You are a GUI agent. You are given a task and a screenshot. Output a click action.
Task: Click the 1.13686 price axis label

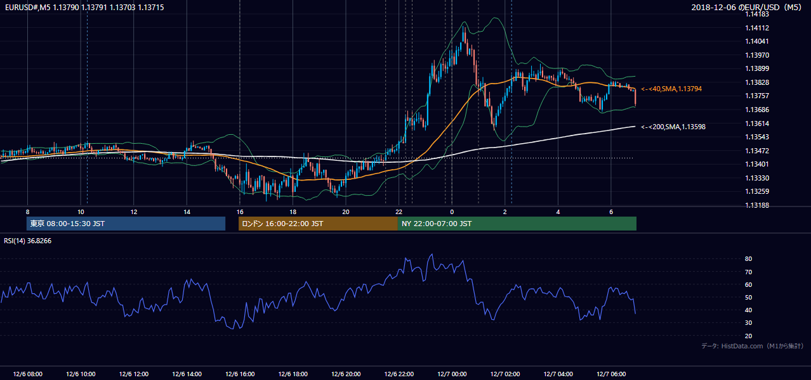758,110
